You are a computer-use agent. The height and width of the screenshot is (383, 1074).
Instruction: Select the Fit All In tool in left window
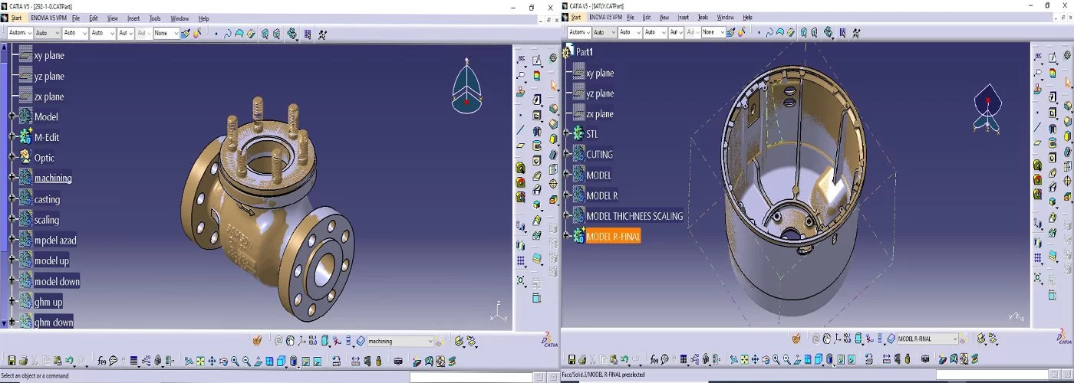point(200,361)
